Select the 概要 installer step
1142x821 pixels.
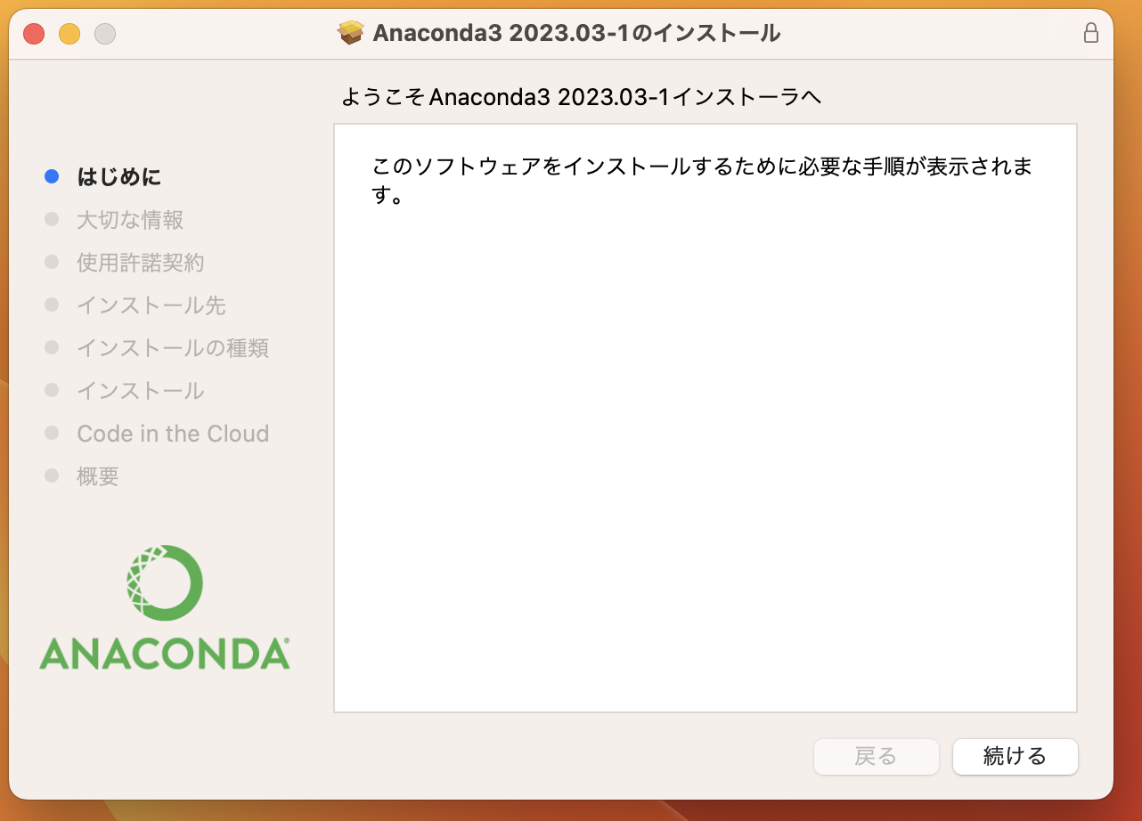click(x=99, y=476)
